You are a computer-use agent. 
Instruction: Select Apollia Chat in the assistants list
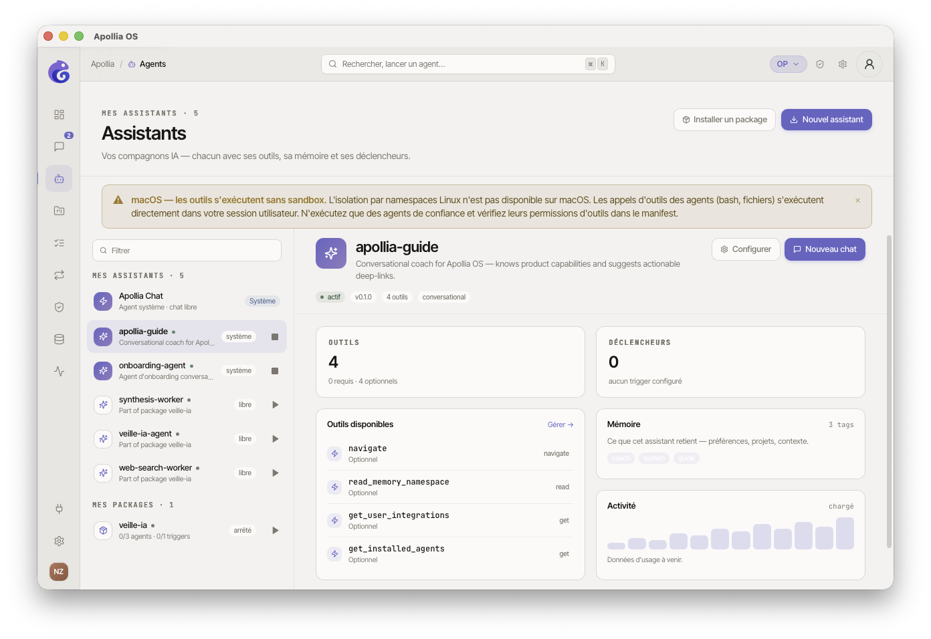point(187,301)
